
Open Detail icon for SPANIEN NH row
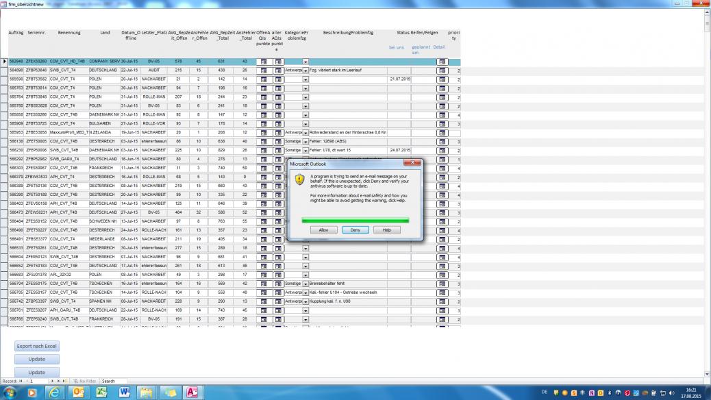(x=442, y=301)
